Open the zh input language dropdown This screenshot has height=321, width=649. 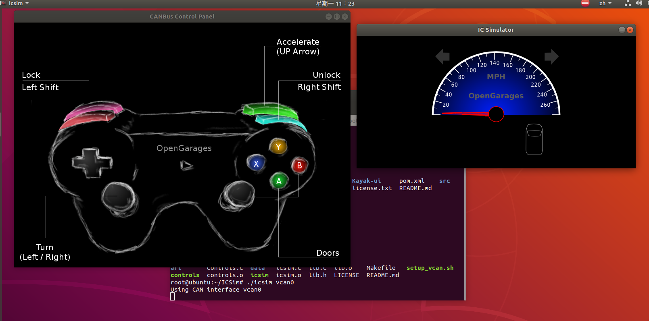pos(605,3)
